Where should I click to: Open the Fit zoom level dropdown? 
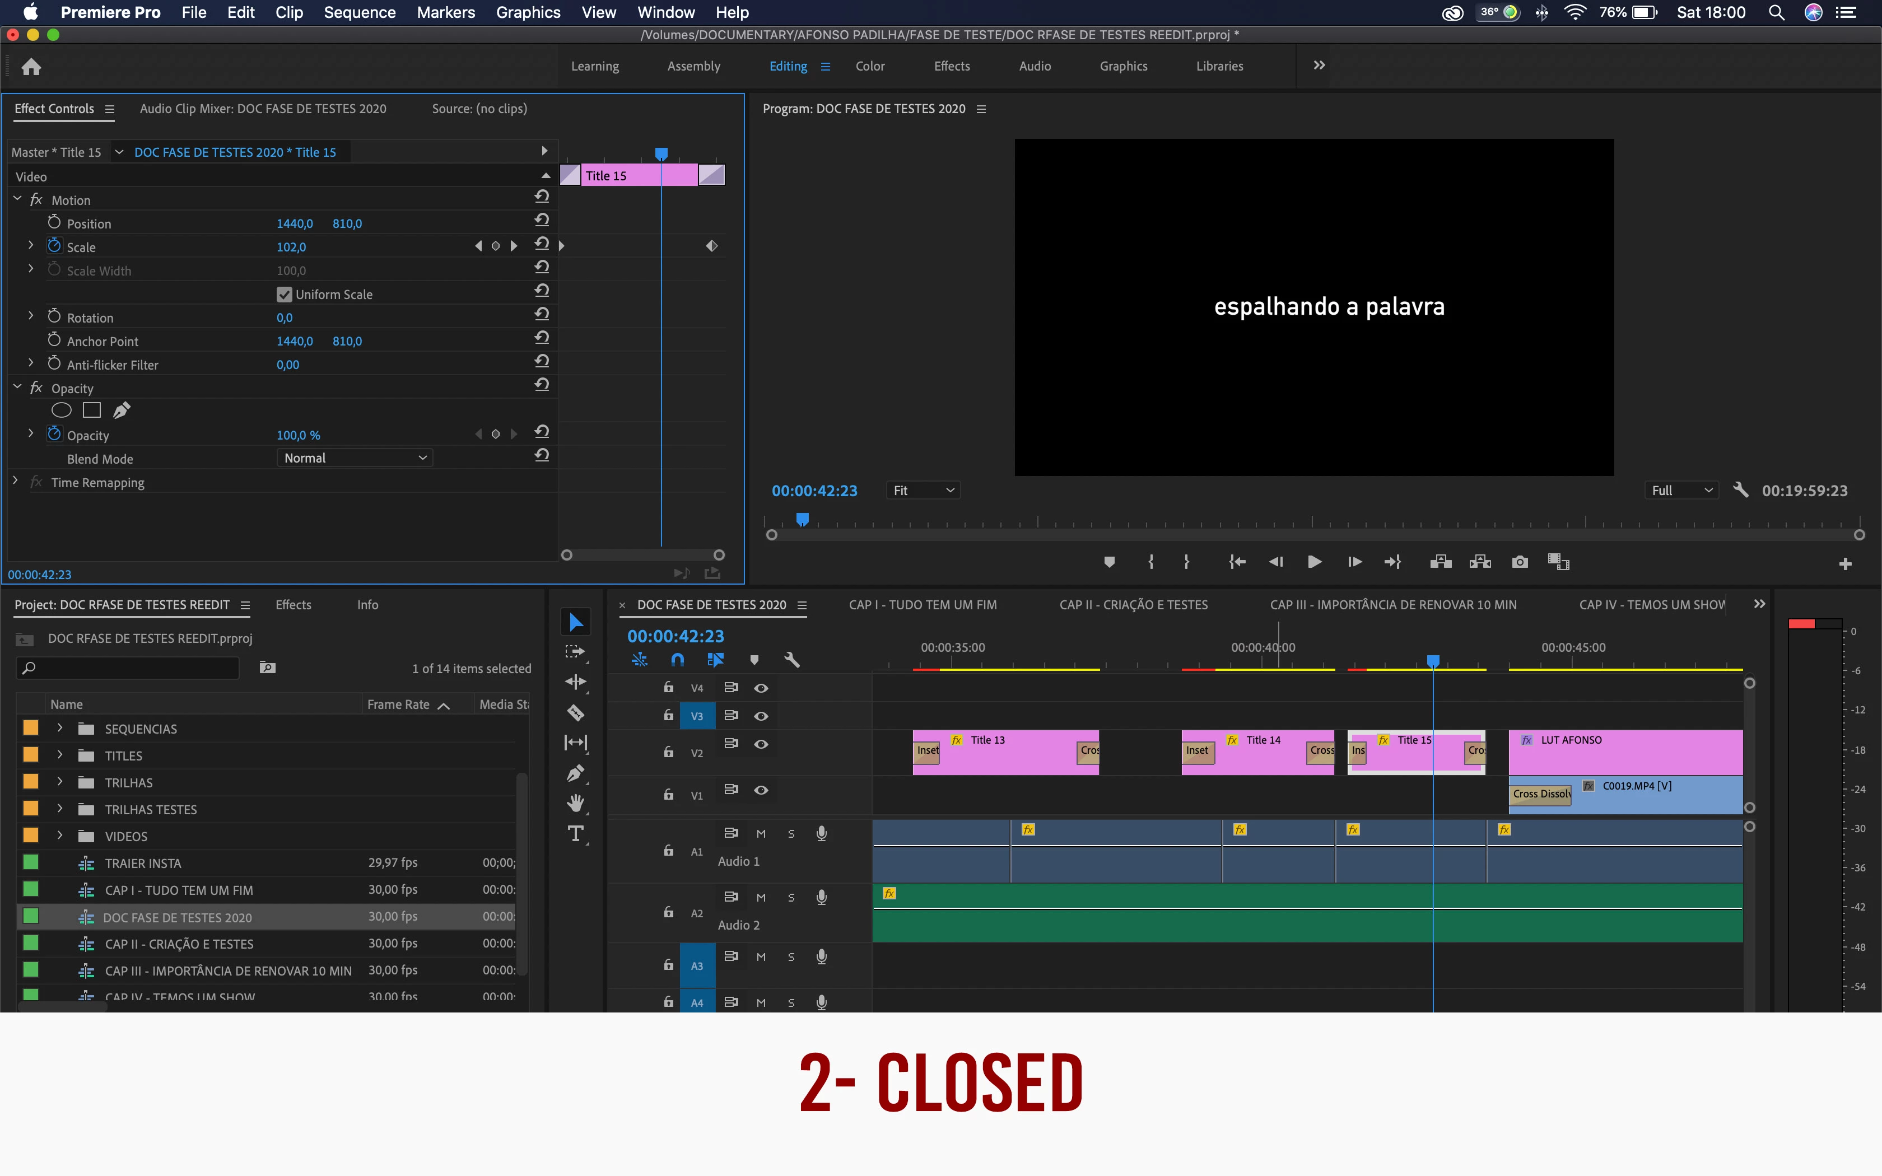(x=923, y=490)
